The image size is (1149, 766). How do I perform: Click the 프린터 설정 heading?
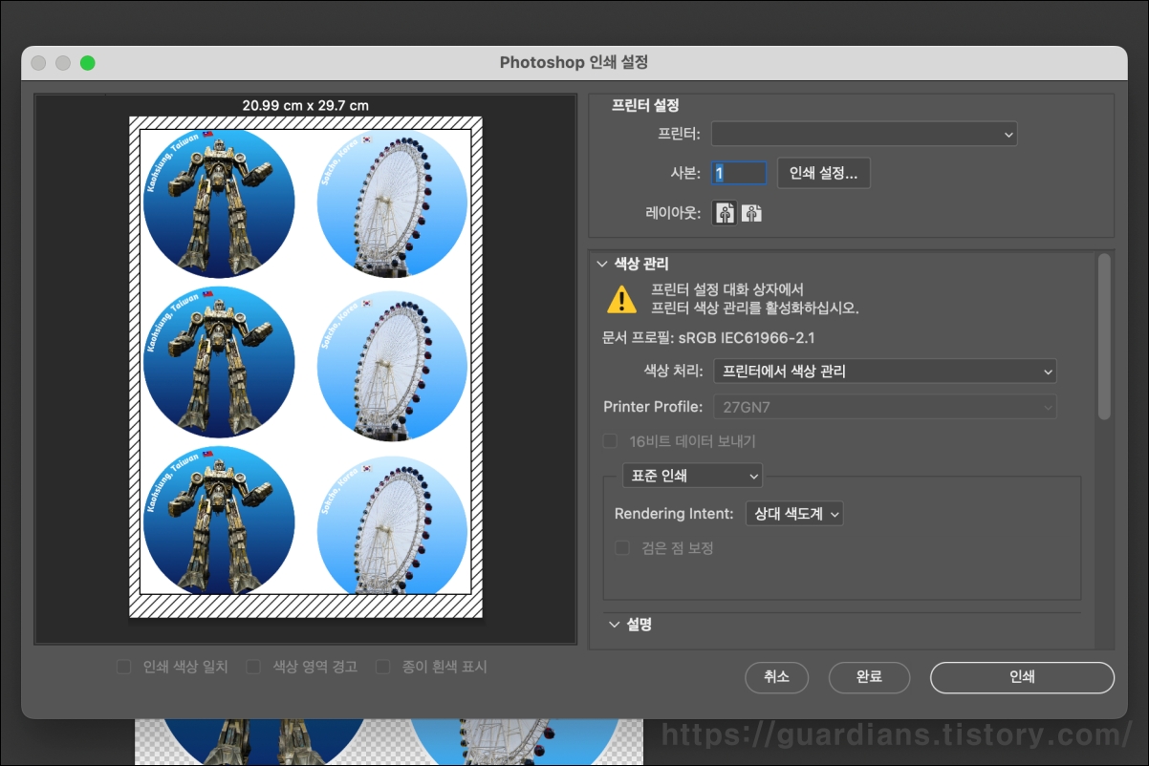645,106
